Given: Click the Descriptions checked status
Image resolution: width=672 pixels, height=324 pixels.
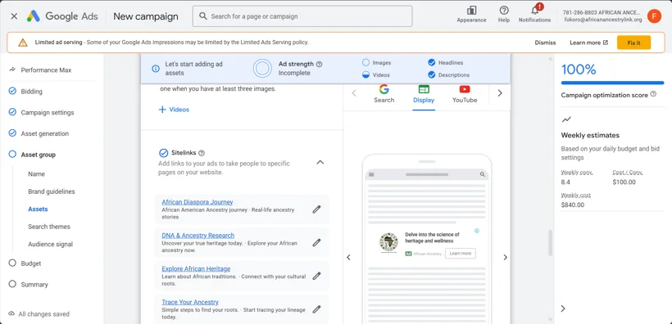Looking at the screenshot, I should click(x=432, y=75).
